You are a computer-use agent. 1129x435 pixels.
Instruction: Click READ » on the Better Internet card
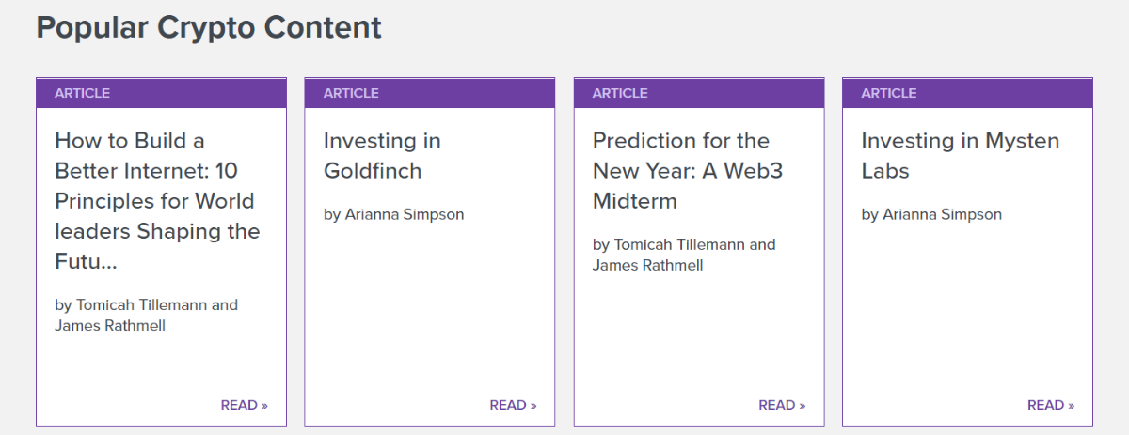[x=244, y=405]
